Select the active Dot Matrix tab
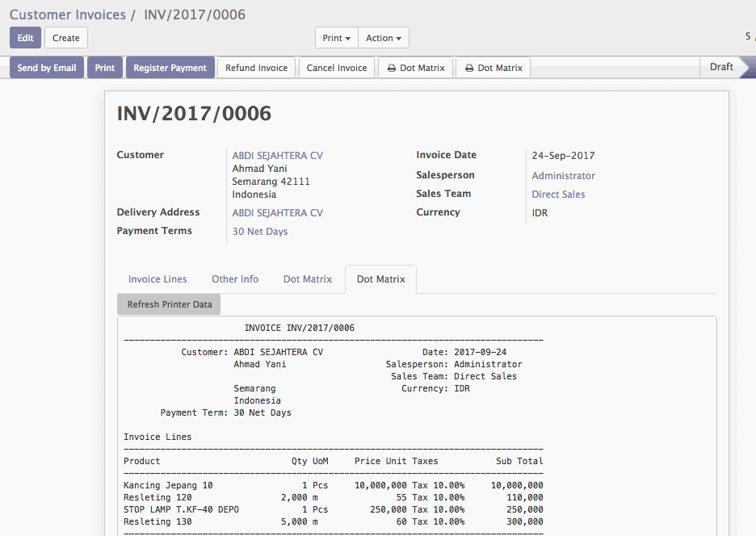The image size is (756, 536). coord(381,279)
